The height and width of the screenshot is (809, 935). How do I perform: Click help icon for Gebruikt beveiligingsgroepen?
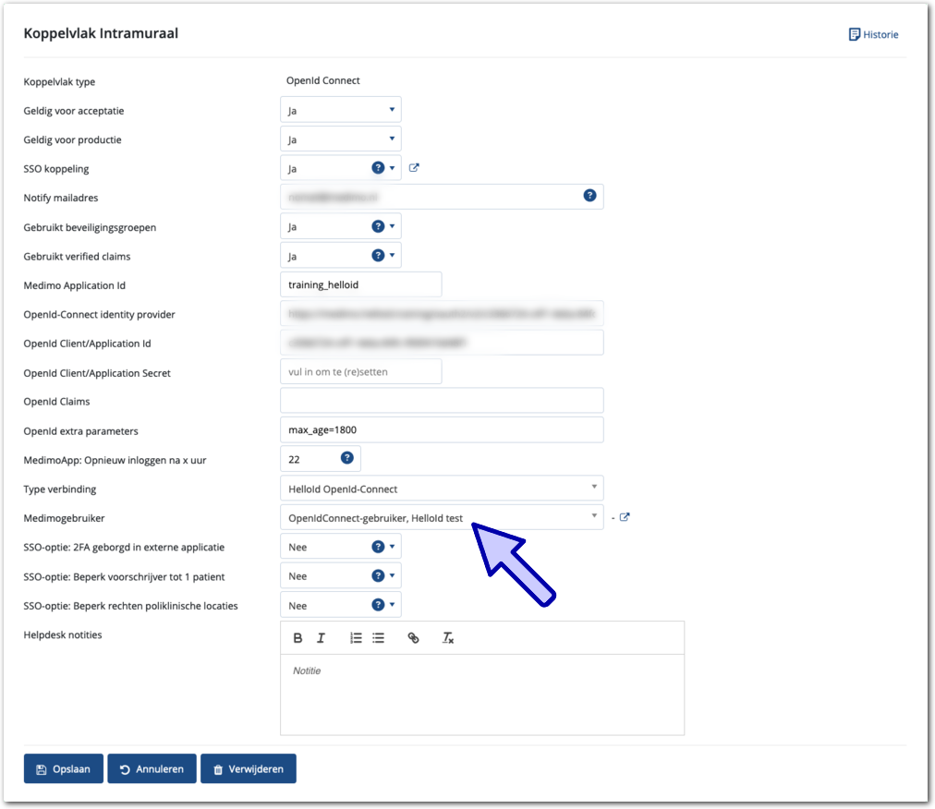pyautogui.click(x=378, y=226)
